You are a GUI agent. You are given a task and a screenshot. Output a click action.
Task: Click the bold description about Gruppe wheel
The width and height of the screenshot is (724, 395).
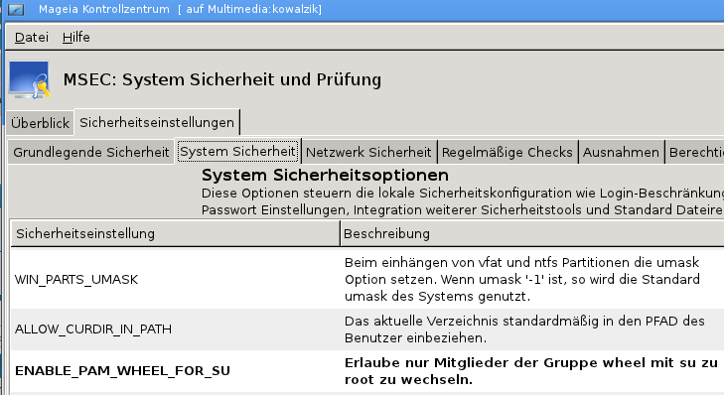(531, 371)
